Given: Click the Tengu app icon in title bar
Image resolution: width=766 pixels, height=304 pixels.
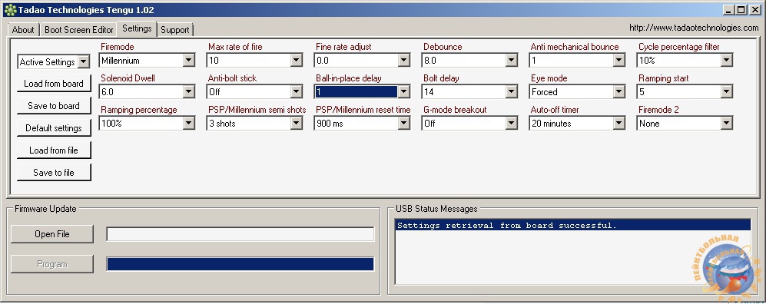Looking at the screenshot, I should [x=9, y=9].
